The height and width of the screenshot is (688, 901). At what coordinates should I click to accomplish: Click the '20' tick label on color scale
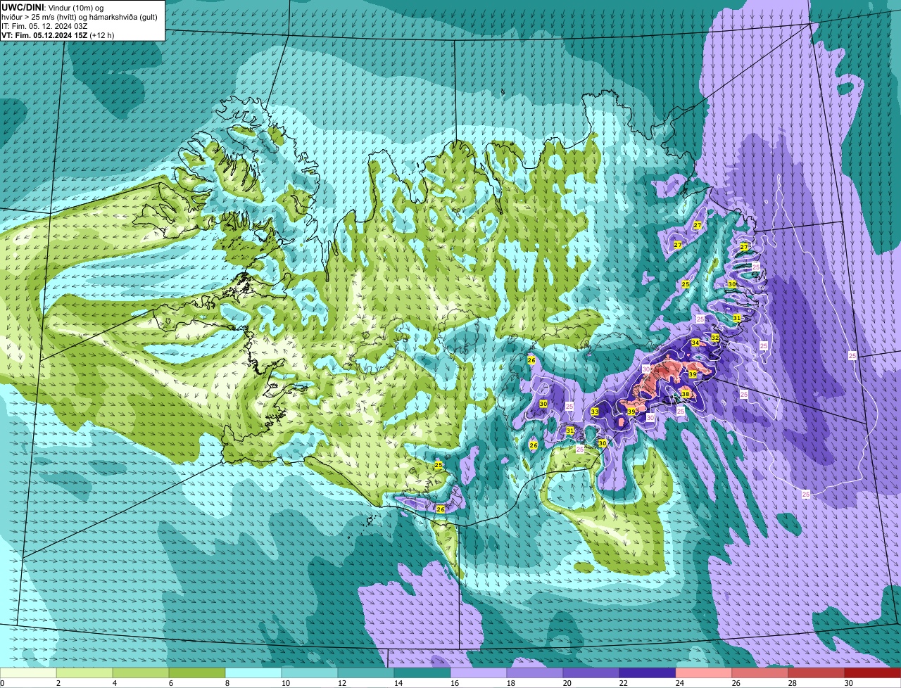pos(567,683)
